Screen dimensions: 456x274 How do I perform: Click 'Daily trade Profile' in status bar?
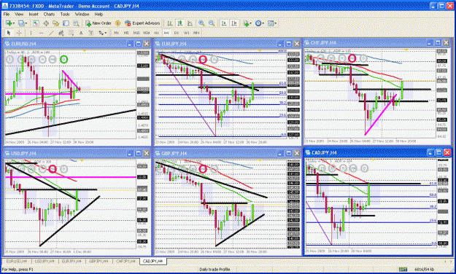[x=215, y=270]
